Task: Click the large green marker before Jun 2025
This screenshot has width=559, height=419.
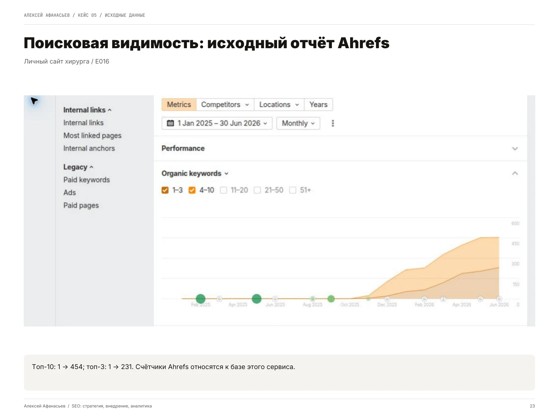Action: [x=257, y=299]
